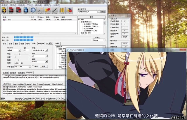This screenshot has width=187, height=120.
Task: Open the UTF-8 encoding dropdown
Action: [x=46, y=61]
